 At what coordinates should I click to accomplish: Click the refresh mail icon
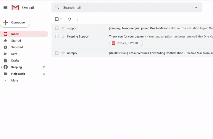pyautogui.click(x=69, y=19)
